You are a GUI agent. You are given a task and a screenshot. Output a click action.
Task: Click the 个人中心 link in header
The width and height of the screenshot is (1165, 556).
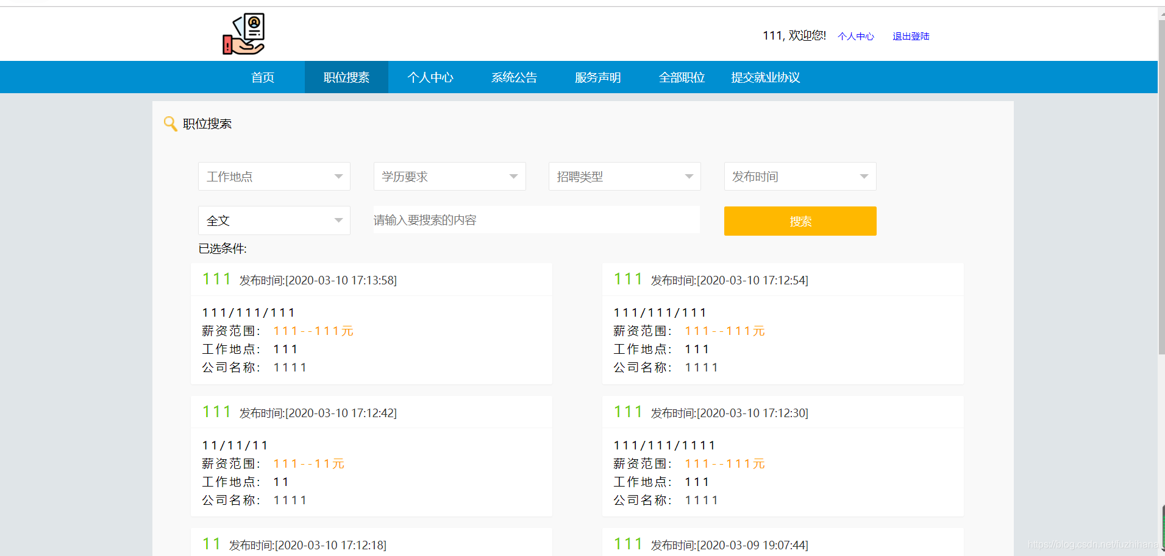(856, 37)
